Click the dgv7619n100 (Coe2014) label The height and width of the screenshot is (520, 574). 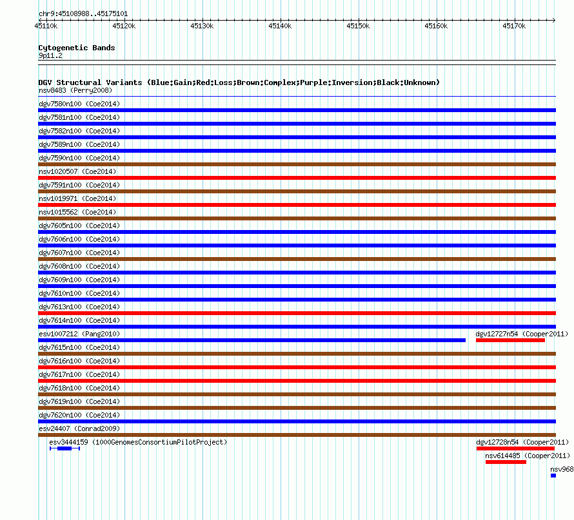[x=79, y=401]
